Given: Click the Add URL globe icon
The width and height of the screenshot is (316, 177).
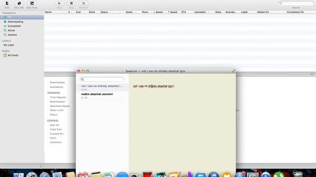Looking at the screenshot, I should (19, 3).
